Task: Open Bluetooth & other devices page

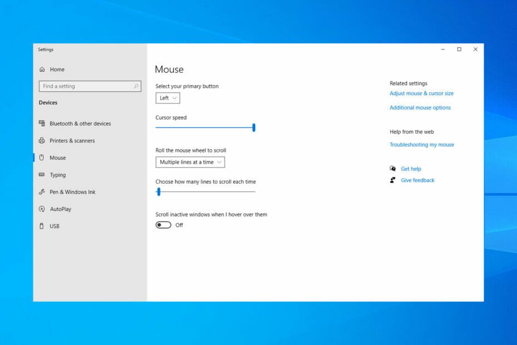Action: [x=80, y=124]
